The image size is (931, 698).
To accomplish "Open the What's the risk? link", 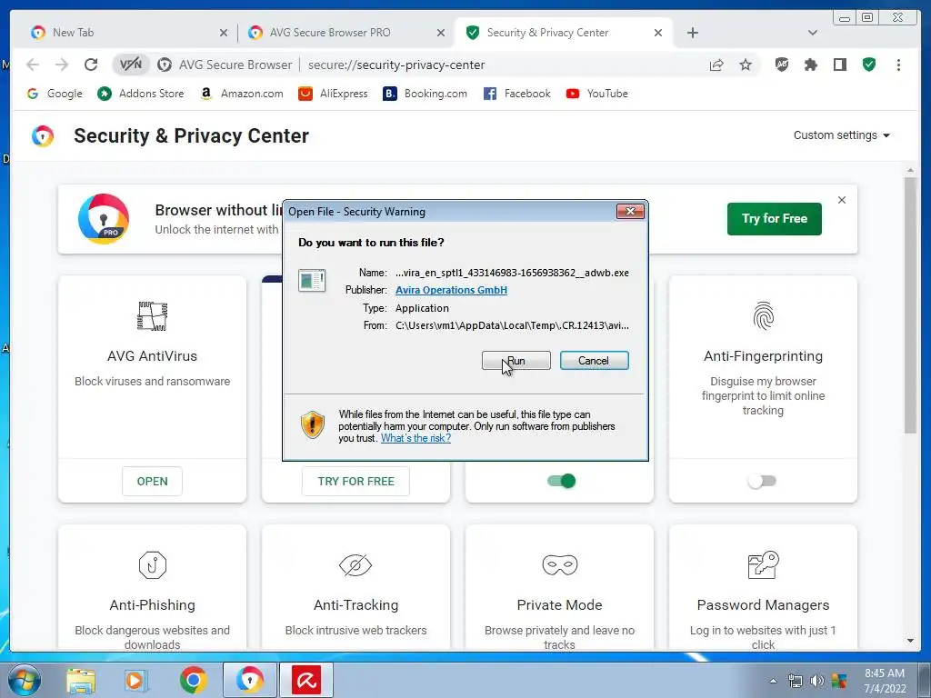I will [x=415, y=438].
